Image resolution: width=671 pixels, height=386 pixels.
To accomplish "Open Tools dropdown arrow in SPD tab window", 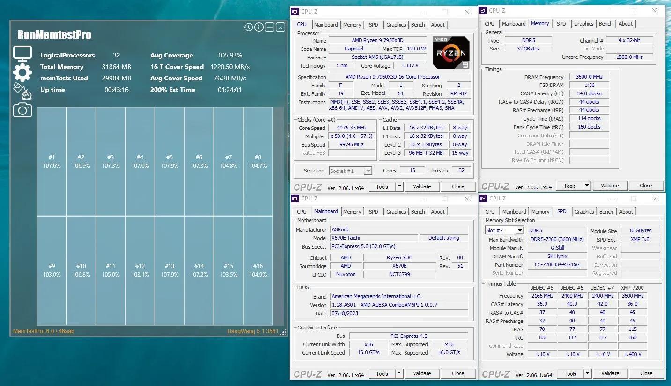I will [x=587, y=373].
